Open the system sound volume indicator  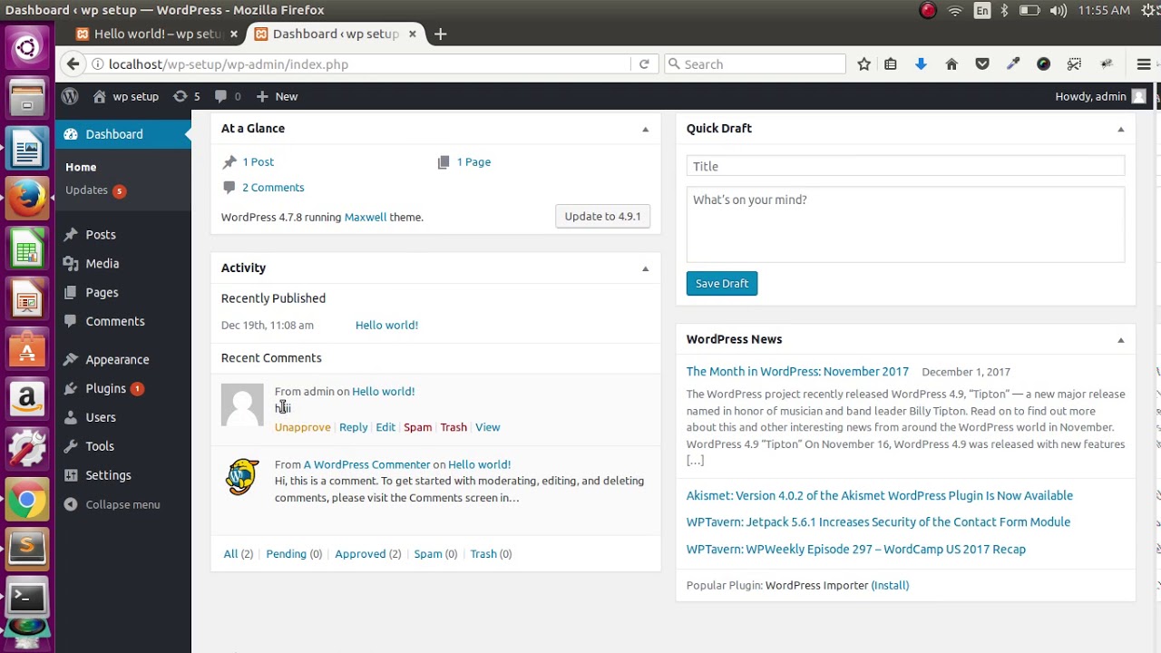coord(1059,11)
